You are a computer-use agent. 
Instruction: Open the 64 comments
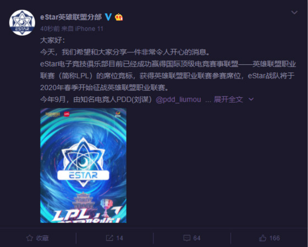pos(197,238)
